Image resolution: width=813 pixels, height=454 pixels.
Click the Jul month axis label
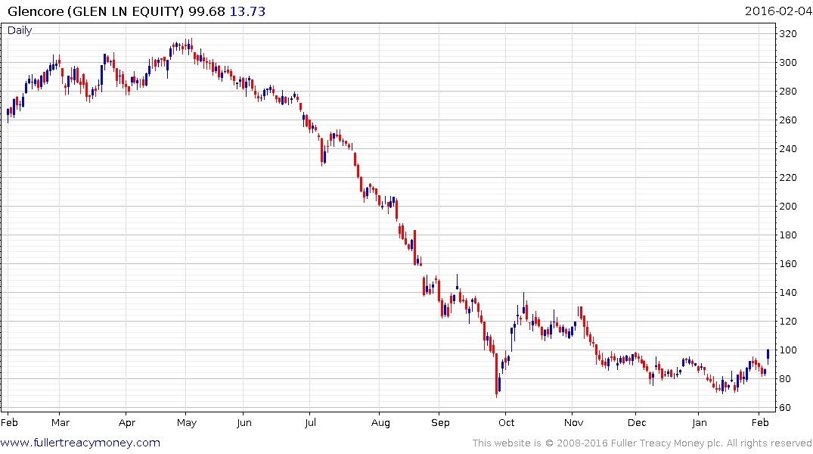pyautogui.click(x=310, y=422)
